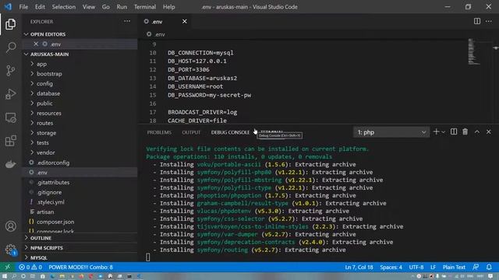Open the Help menu
The width and height of the screenshot is (499, 280).
point(168,7)
